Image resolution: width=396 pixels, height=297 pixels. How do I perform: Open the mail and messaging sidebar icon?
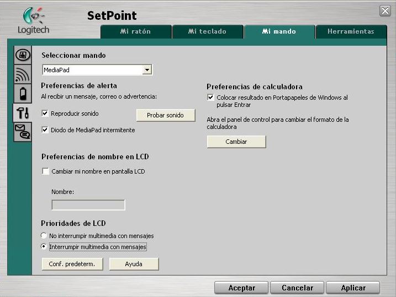pyautogui.click(x=23, y=132)
